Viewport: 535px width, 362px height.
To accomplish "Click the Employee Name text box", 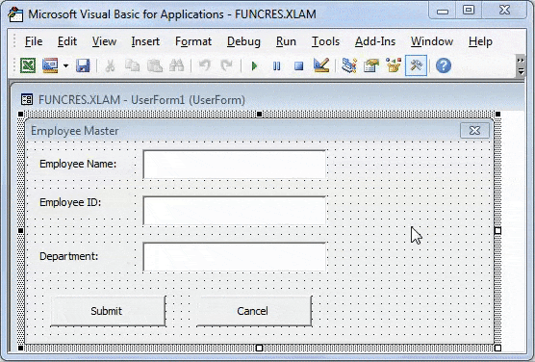I will point(235,165).
